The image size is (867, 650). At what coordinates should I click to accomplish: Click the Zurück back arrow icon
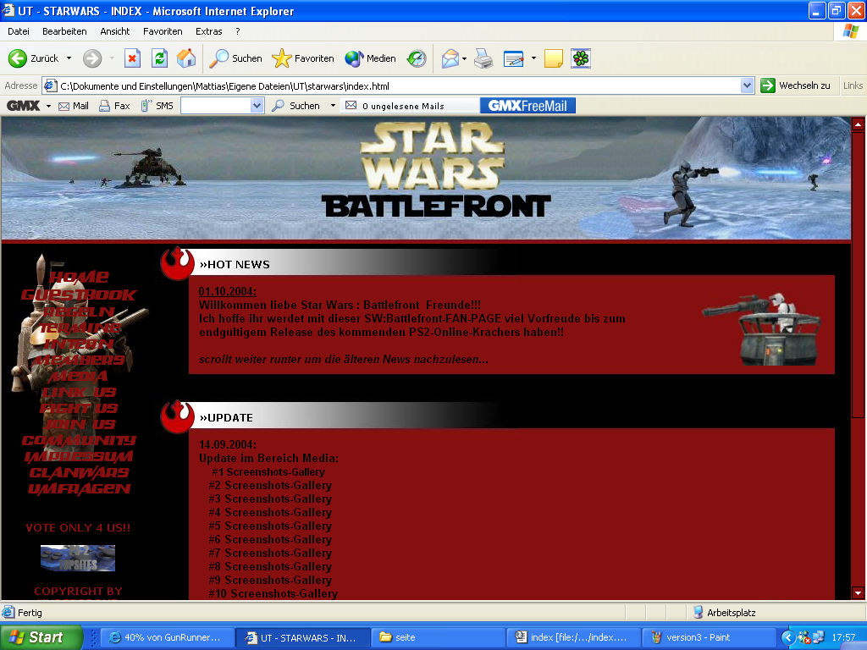tap(17, 58)
